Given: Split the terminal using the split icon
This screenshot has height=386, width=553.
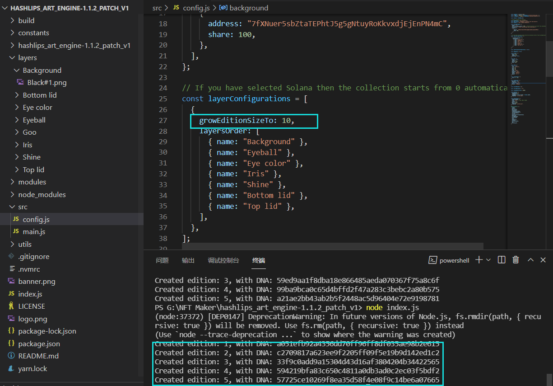Looking at the screenshot, I should click(x=502, y=260).
